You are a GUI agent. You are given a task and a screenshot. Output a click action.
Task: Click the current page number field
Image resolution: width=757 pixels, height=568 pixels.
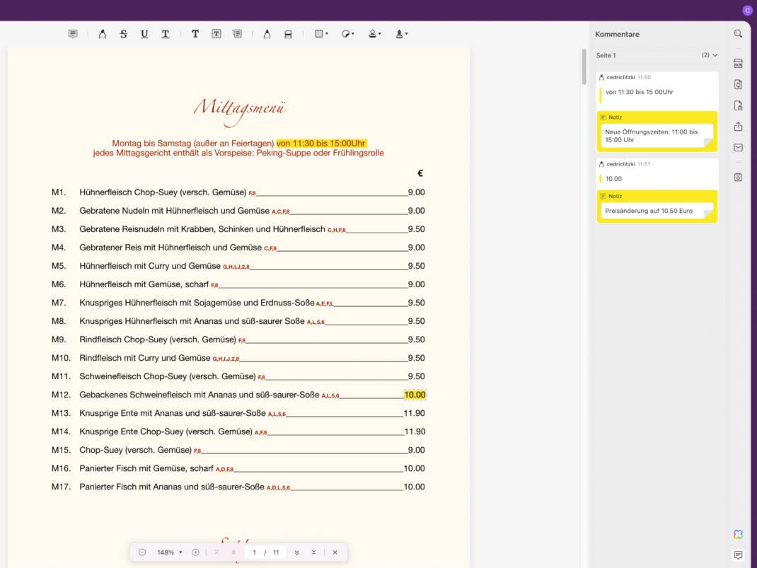click(255, 552)
